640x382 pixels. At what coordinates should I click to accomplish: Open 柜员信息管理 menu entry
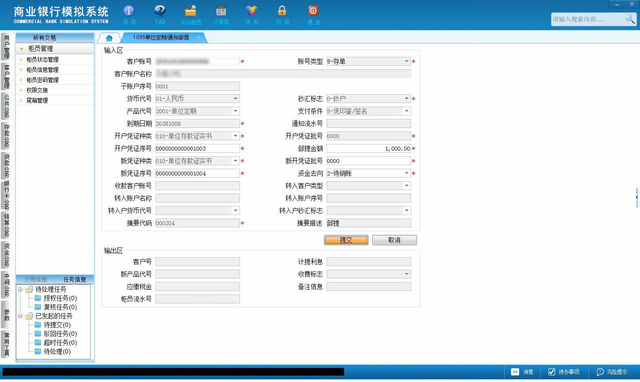coord(42,70)
